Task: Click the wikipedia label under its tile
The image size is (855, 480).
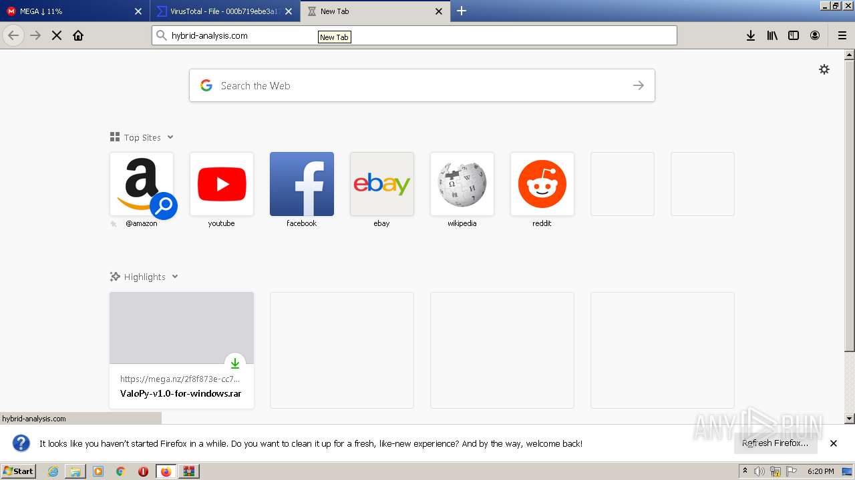Action: click(x=462, y=223)
